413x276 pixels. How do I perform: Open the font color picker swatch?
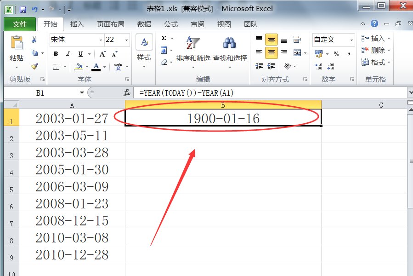[96, 66]
